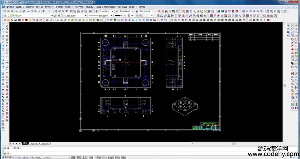Click the 塑 toolbar icon
The height and width of the screenshot is (159, 300).
click(243, 11)
